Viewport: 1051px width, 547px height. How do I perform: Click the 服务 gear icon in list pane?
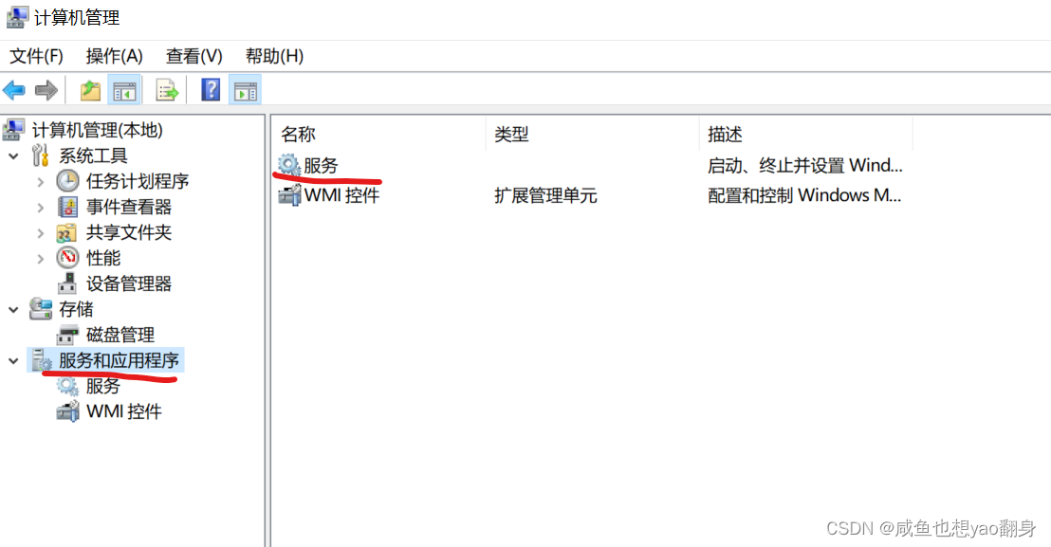pos(289,165)
